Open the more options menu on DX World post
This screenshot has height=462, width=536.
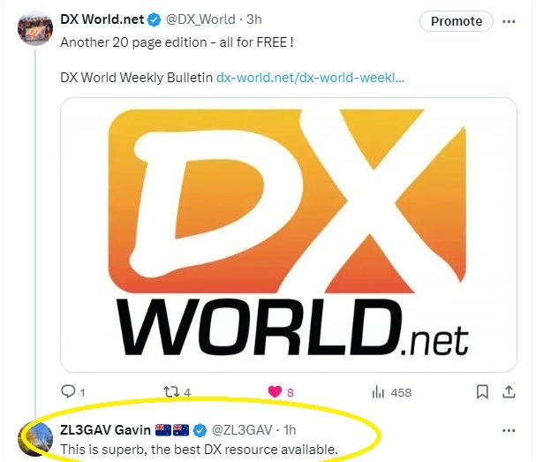[x=509, y=21]
